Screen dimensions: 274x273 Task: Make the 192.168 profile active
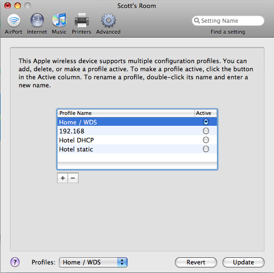point(206,131)
